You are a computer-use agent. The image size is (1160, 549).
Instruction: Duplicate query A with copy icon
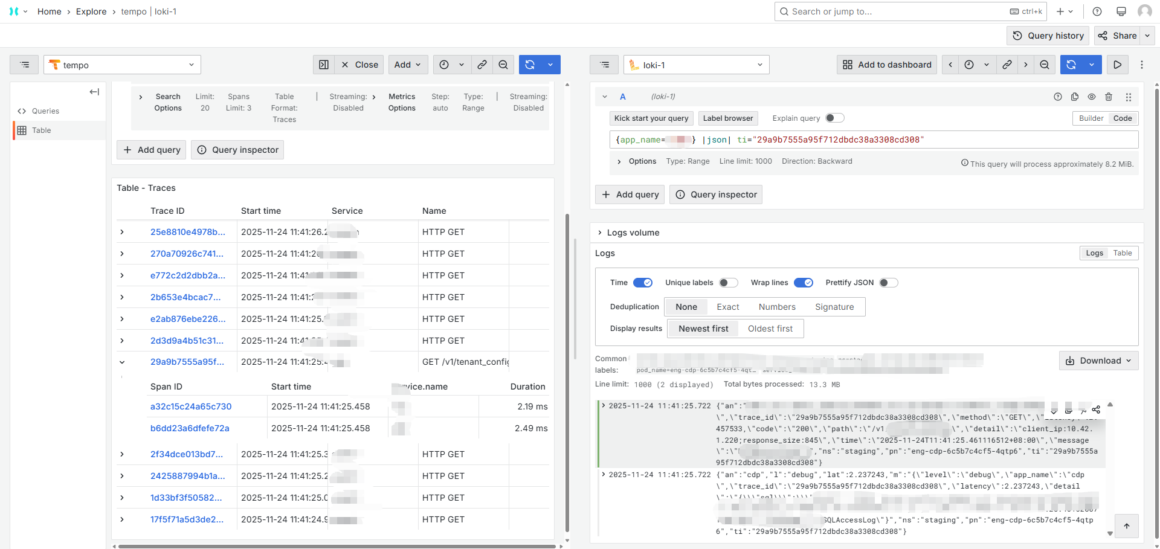pos(1075,97)
